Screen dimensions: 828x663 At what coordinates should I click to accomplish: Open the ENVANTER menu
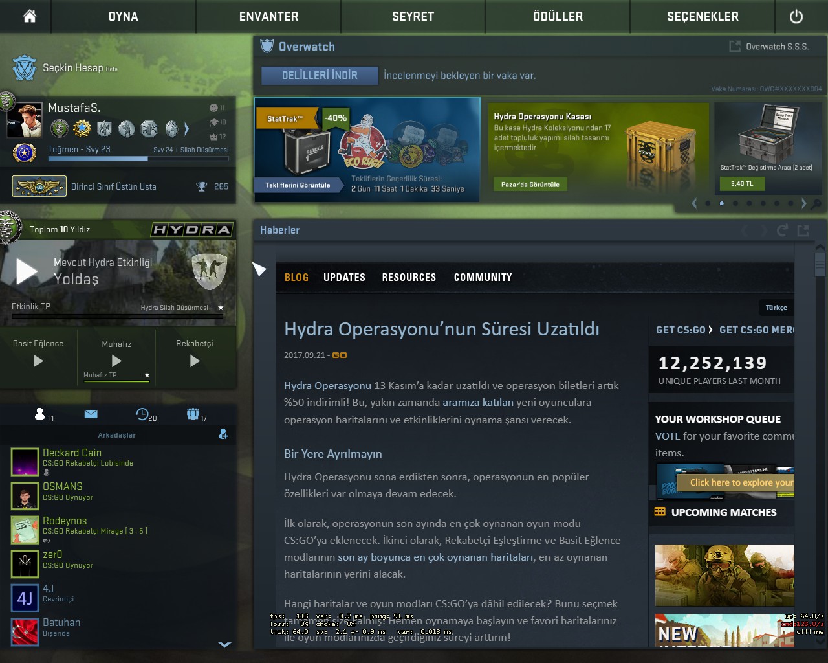click(268, 16)
